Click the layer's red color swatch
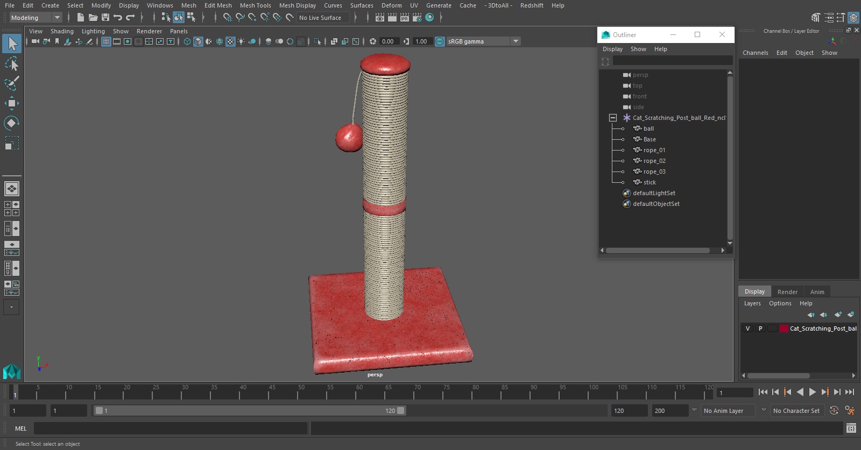861x450 pixels. (x=784, y=328)
